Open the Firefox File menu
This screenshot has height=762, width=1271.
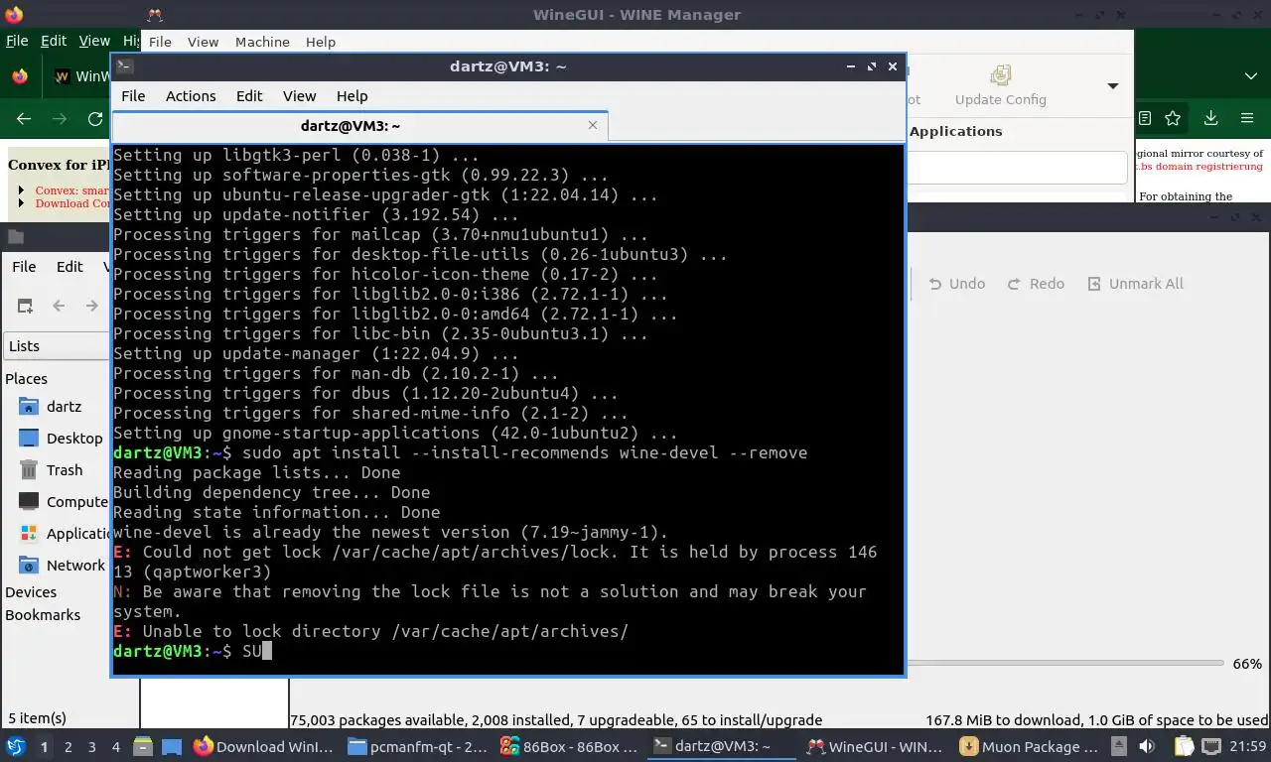click(x=17, y=41)
